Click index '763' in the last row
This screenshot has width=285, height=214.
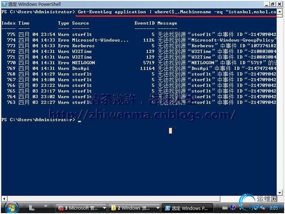tap(11, 102)
